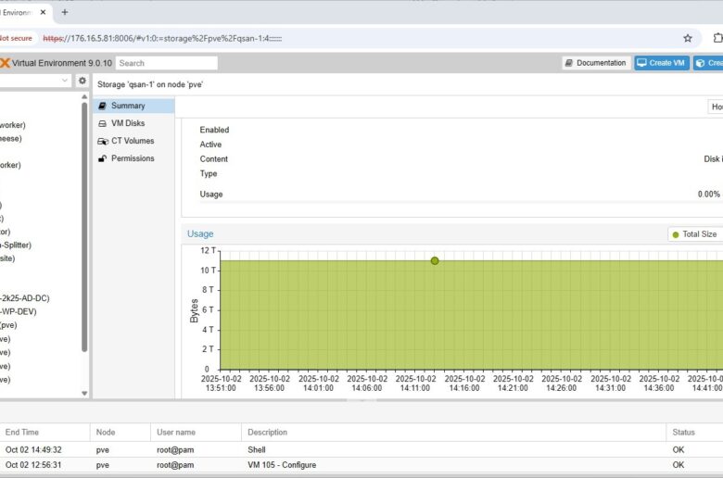Open the VM Disks tab
The height and width of the screenshot is (478, 723).
[x=128, y=123]
